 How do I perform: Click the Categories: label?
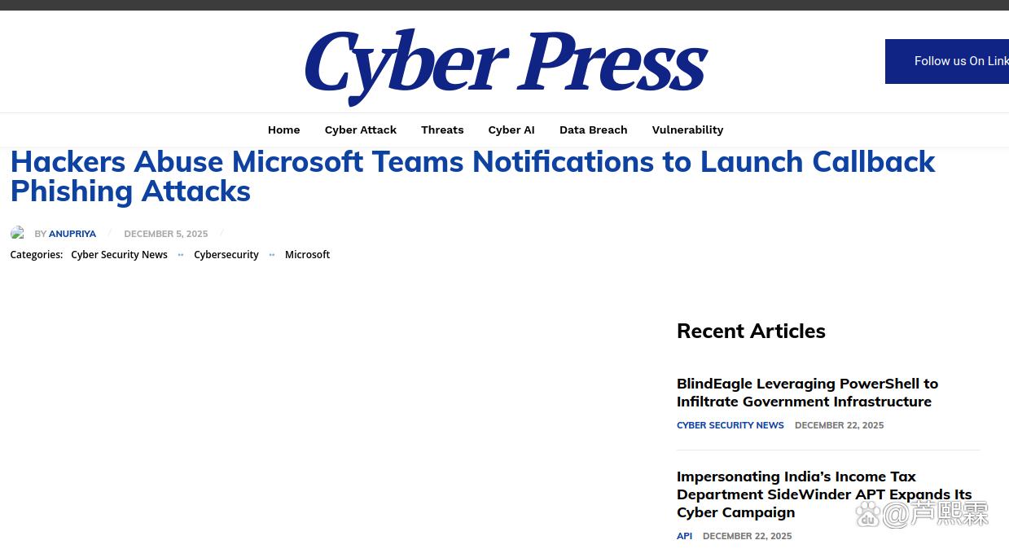coord(37,255)
